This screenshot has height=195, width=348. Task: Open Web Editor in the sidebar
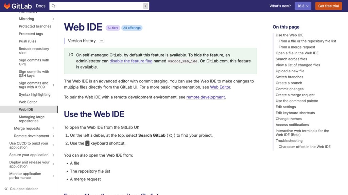[28, 102]
